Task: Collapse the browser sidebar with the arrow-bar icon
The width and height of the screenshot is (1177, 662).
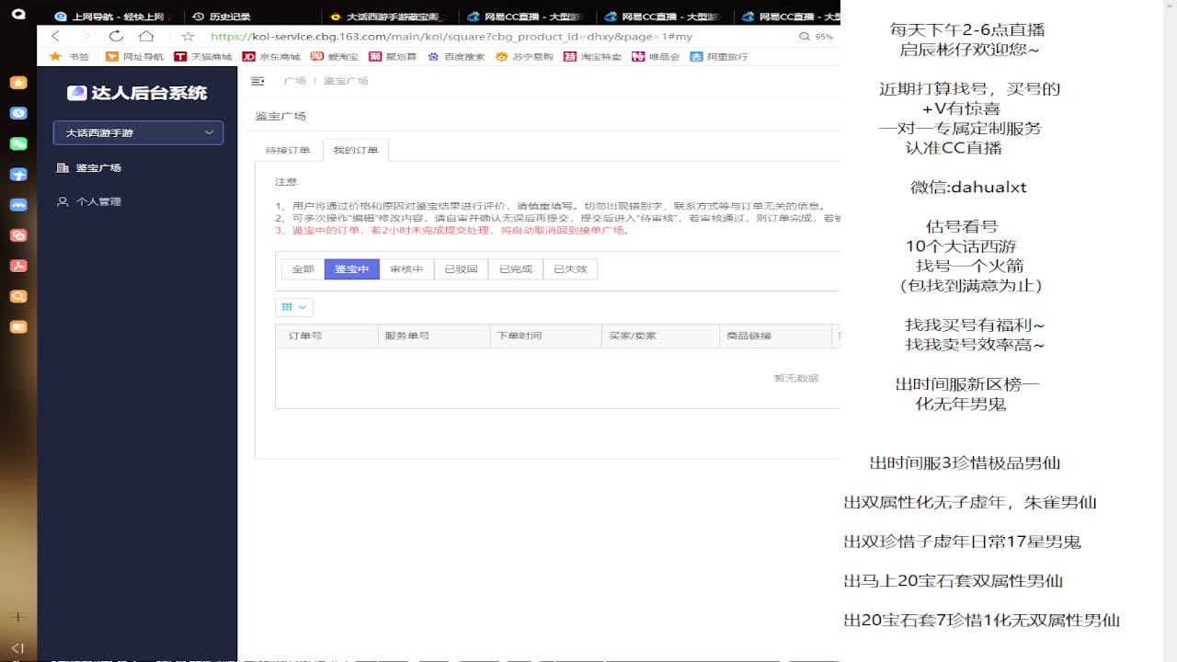Action: click(x=18, y=648)
